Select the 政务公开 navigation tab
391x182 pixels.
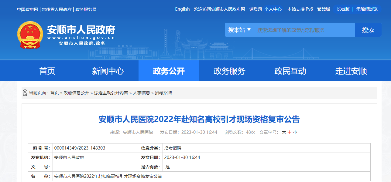click(169, 71)
